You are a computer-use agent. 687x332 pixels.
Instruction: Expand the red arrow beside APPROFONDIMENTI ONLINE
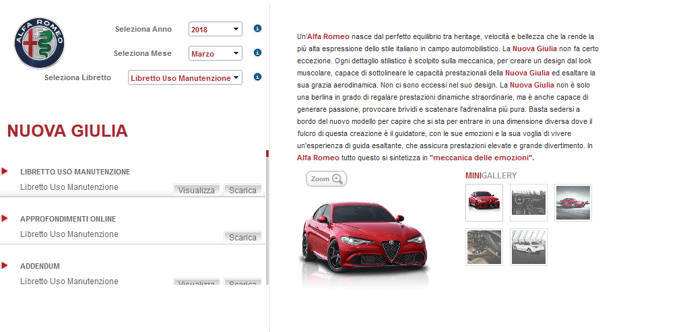click(5, 218)
